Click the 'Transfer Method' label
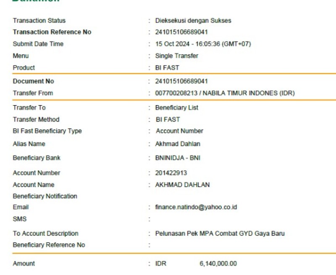Viewport: 336px width, 275px height. tap(36, 119)
